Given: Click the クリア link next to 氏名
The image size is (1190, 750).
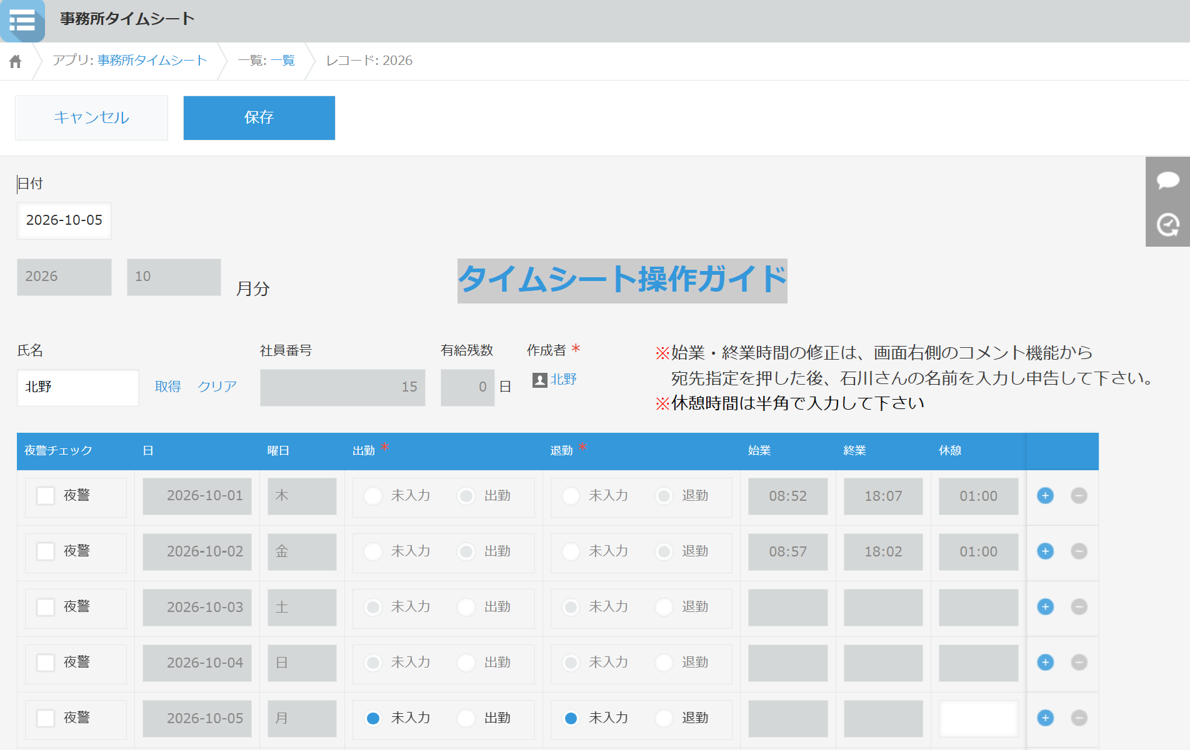Looking at the screenshot, I should click(x=217, y=387).
